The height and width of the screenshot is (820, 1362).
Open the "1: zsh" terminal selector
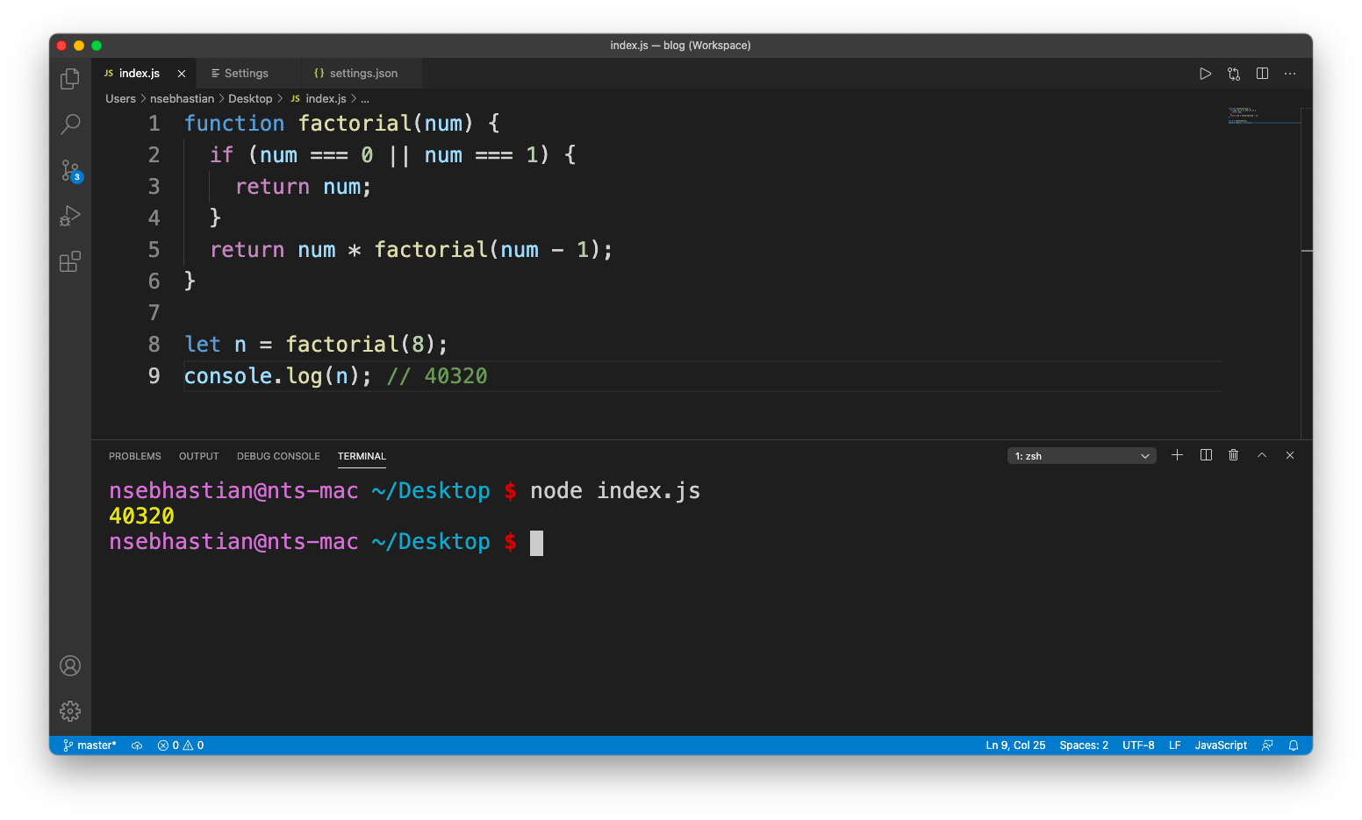click(x=1081, y=455)
